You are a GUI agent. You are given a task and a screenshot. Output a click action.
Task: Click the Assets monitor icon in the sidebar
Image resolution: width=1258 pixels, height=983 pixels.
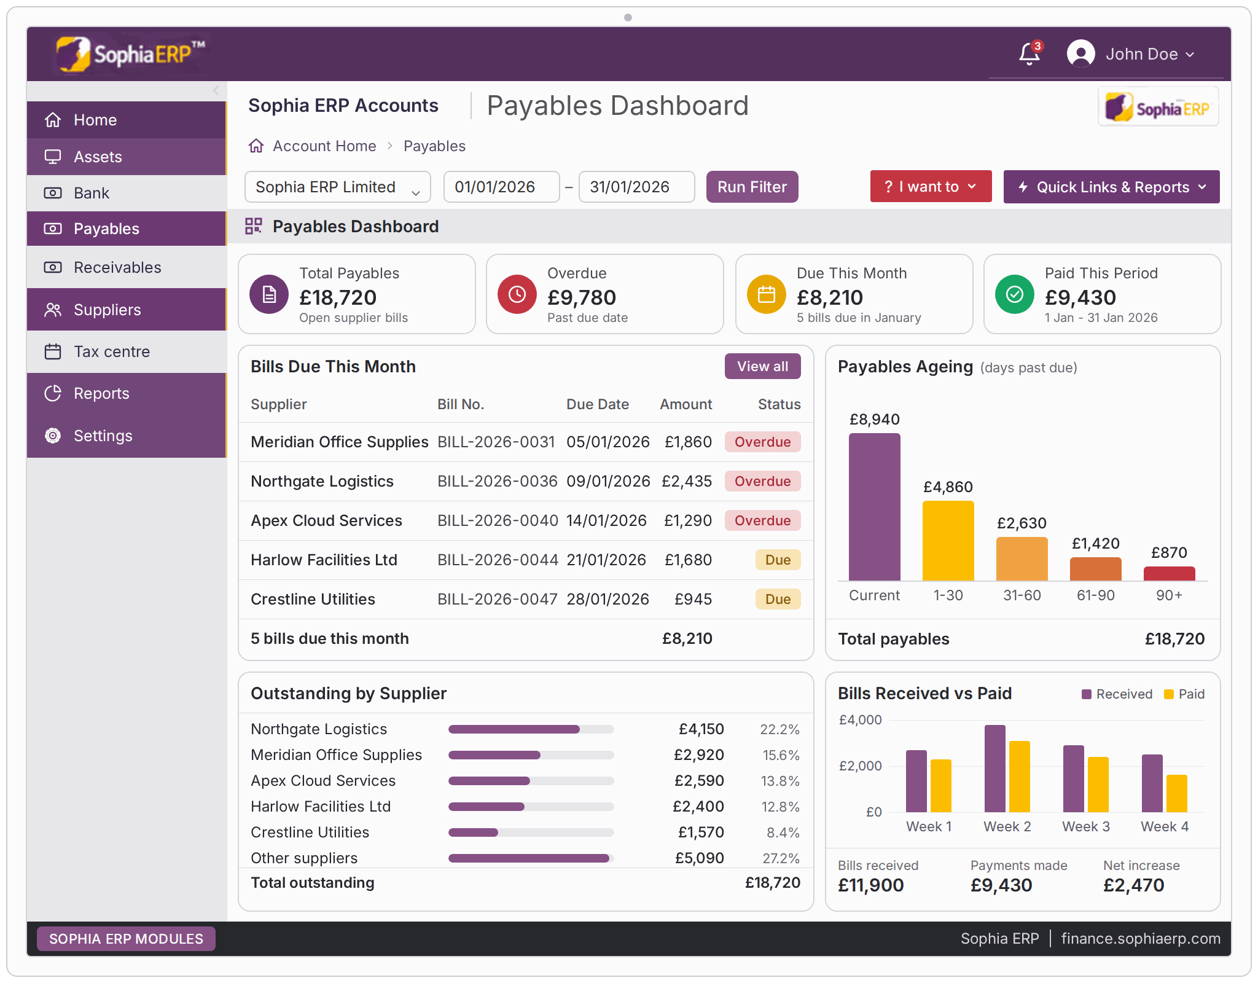[x=53, y=157]
